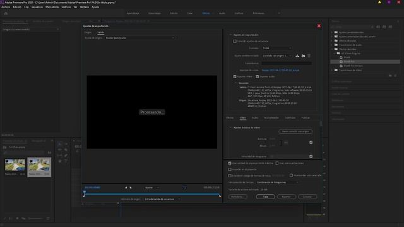The width and height of the screenshot is (404, 227).
Task: Select the Selection tool in the Tools panel
Action: pos(59,144)
